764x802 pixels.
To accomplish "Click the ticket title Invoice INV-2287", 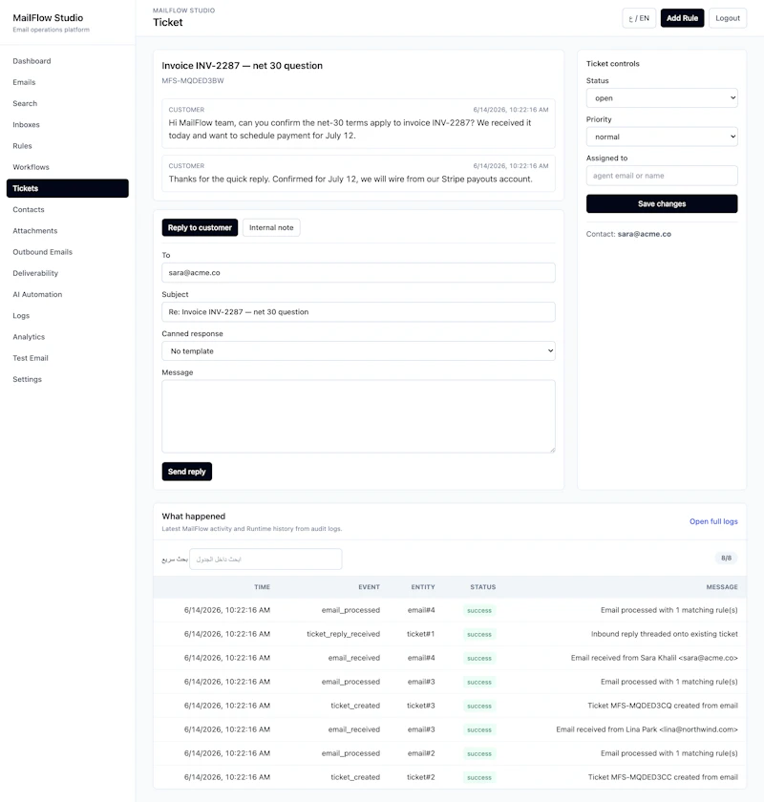I will coord(242,66).
